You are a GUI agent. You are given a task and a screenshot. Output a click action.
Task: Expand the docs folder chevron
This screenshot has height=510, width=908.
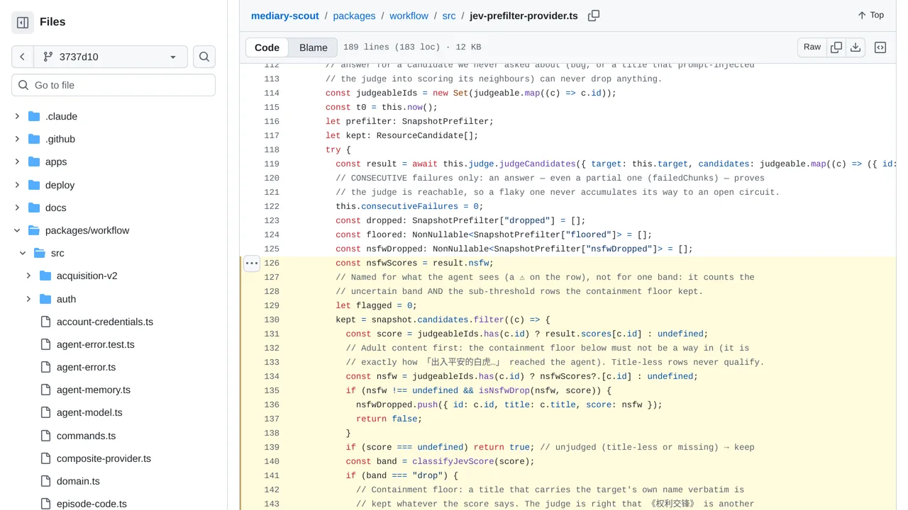tap(17, 208)
